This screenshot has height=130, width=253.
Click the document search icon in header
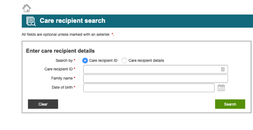point(31,21)
